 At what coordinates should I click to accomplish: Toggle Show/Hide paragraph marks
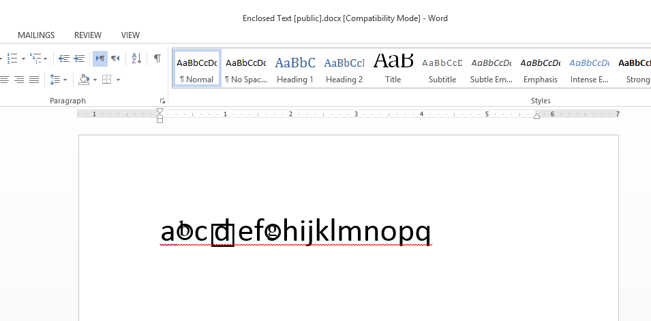(157, 58)
